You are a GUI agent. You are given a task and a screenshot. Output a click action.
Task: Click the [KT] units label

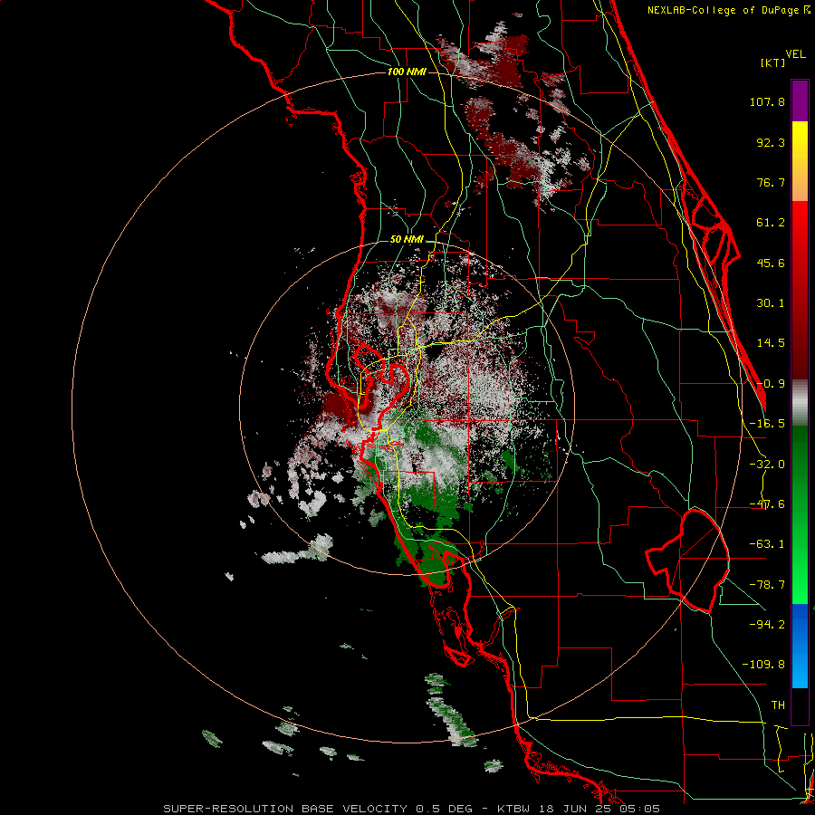pyautogui.click(x=773, y=62)
